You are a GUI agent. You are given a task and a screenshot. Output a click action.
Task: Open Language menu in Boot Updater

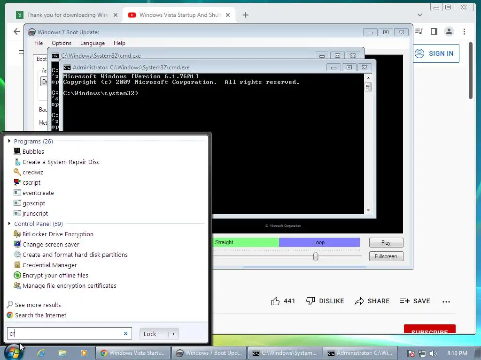(93, 43)
